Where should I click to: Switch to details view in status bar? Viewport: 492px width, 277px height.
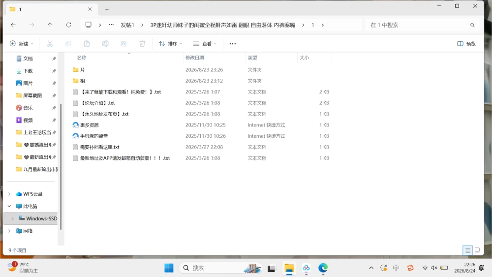click(467, 250)
